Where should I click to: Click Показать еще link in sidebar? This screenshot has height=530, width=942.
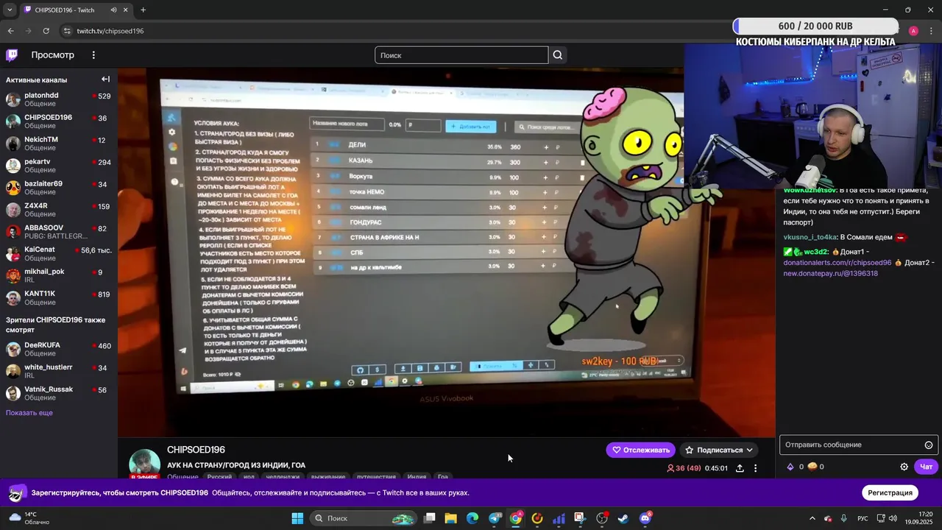click(29, 413)
